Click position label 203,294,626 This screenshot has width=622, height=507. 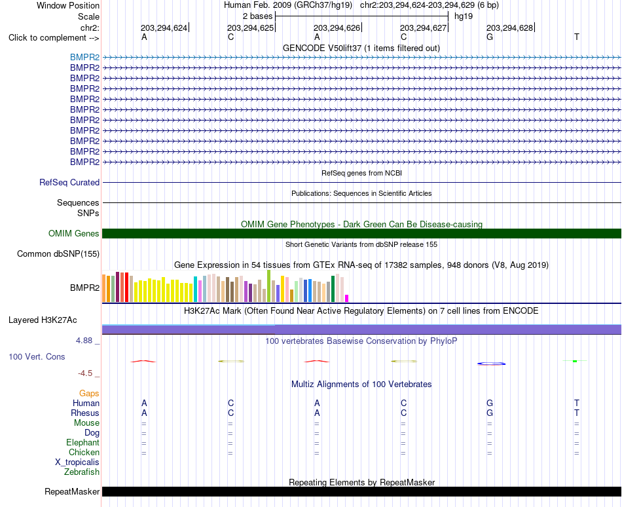pos(337,28)
